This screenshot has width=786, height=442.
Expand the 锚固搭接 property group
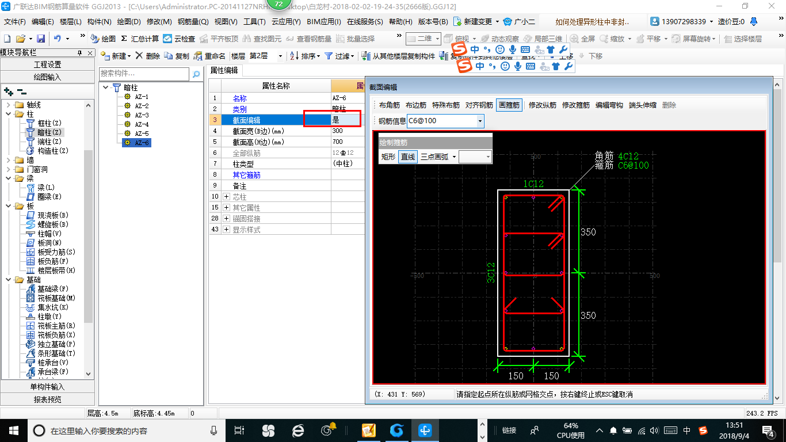click(225, 219)
